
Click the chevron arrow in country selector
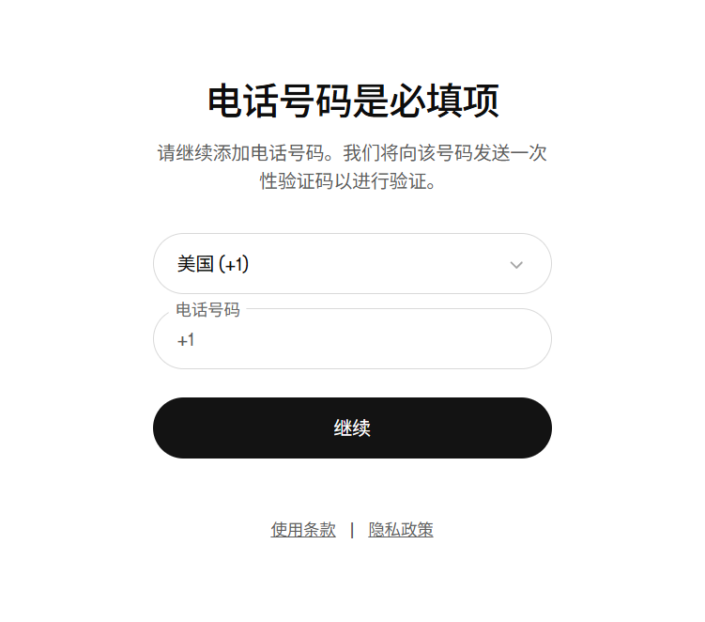516,265
